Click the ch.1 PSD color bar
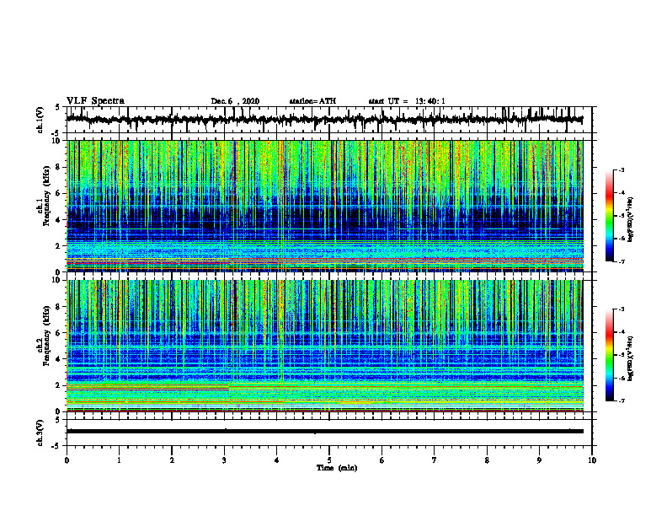667x516 pixels. point(610,216)
